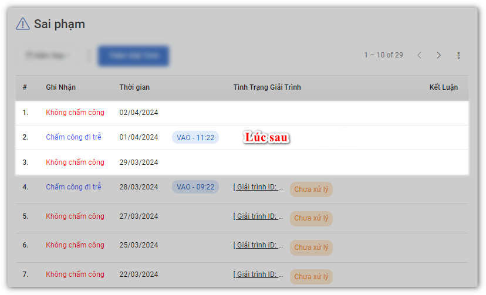Select Chấm công đi trễ entry dated 01/04/2024
Screen dimensions: 486x295
(x=73, y=137)
